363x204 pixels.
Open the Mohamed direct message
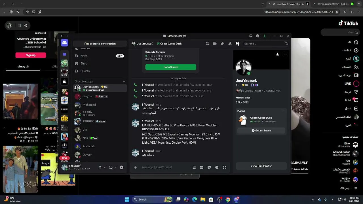coord(100,105)
